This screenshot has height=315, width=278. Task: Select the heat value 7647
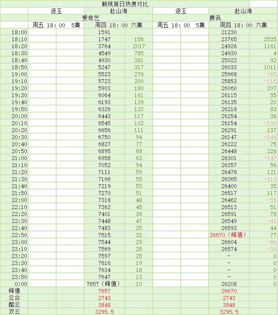[104, 277]
